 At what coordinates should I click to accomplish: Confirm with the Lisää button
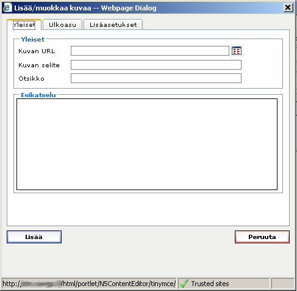34,237
